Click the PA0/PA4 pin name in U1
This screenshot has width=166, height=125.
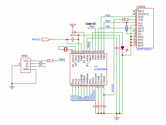[87, 79]
